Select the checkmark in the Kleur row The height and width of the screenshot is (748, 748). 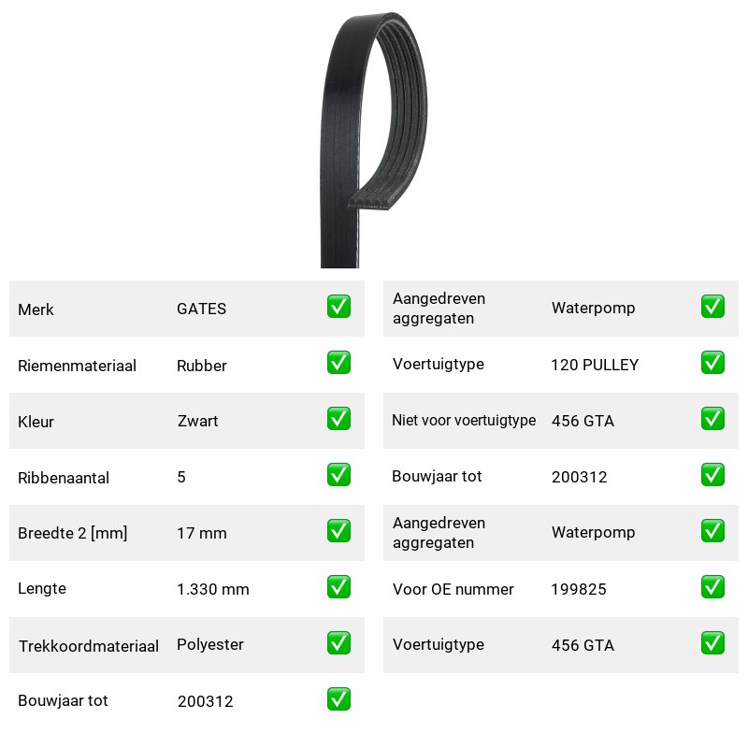click(x=338, y=418)
